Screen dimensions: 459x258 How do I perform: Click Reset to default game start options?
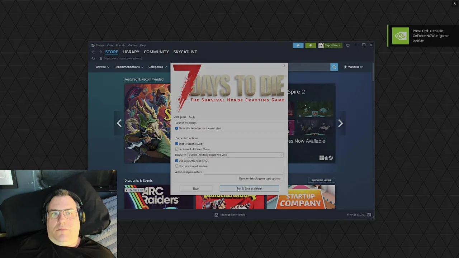(x=260, y=178)
